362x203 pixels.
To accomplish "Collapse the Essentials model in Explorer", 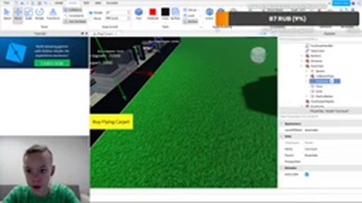I will [x=301, y=66].
